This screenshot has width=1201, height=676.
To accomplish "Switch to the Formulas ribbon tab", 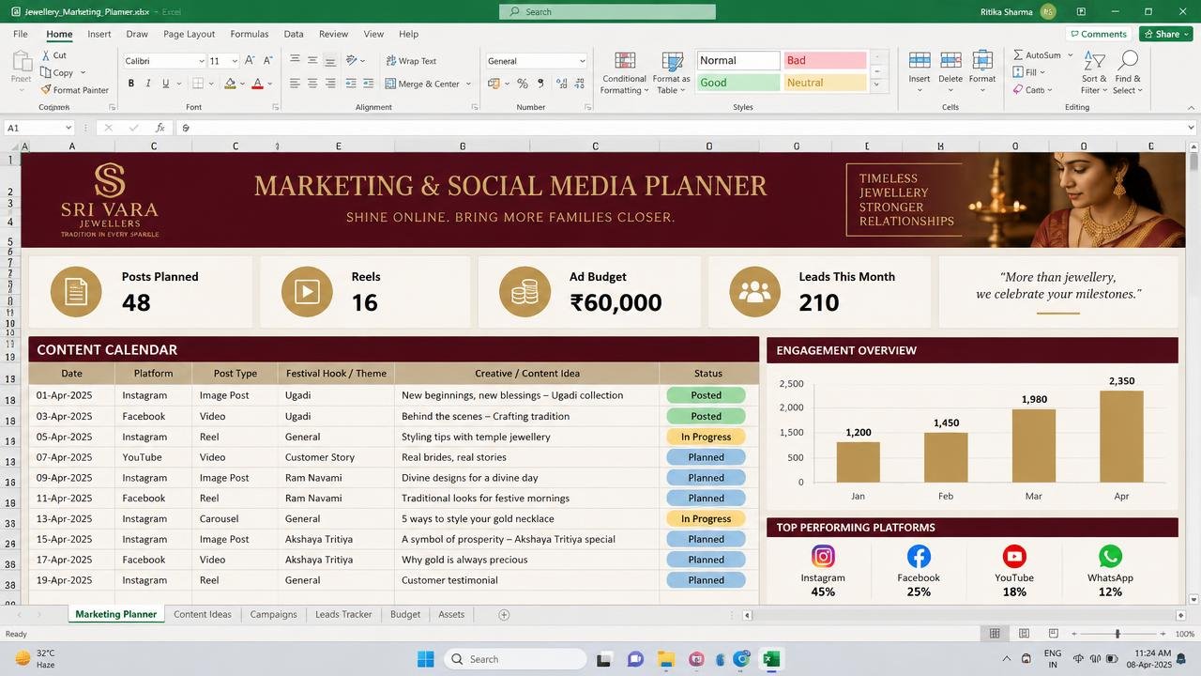I will coord(250,34).
